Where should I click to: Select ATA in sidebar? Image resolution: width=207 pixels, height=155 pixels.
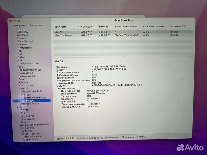click(19, 29)
